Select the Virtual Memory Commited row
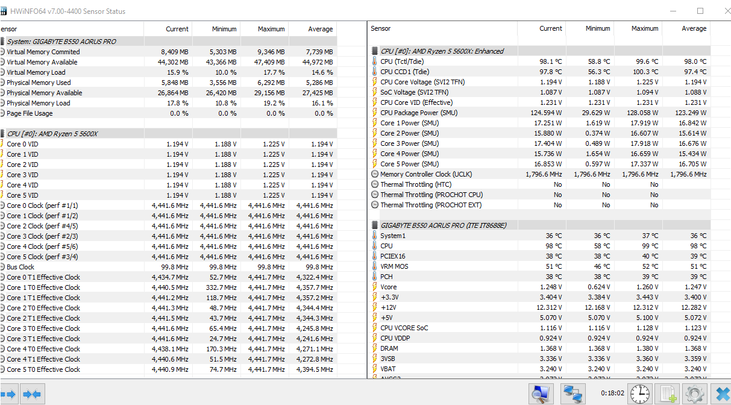Screen dimensions: 731x405 168,52
